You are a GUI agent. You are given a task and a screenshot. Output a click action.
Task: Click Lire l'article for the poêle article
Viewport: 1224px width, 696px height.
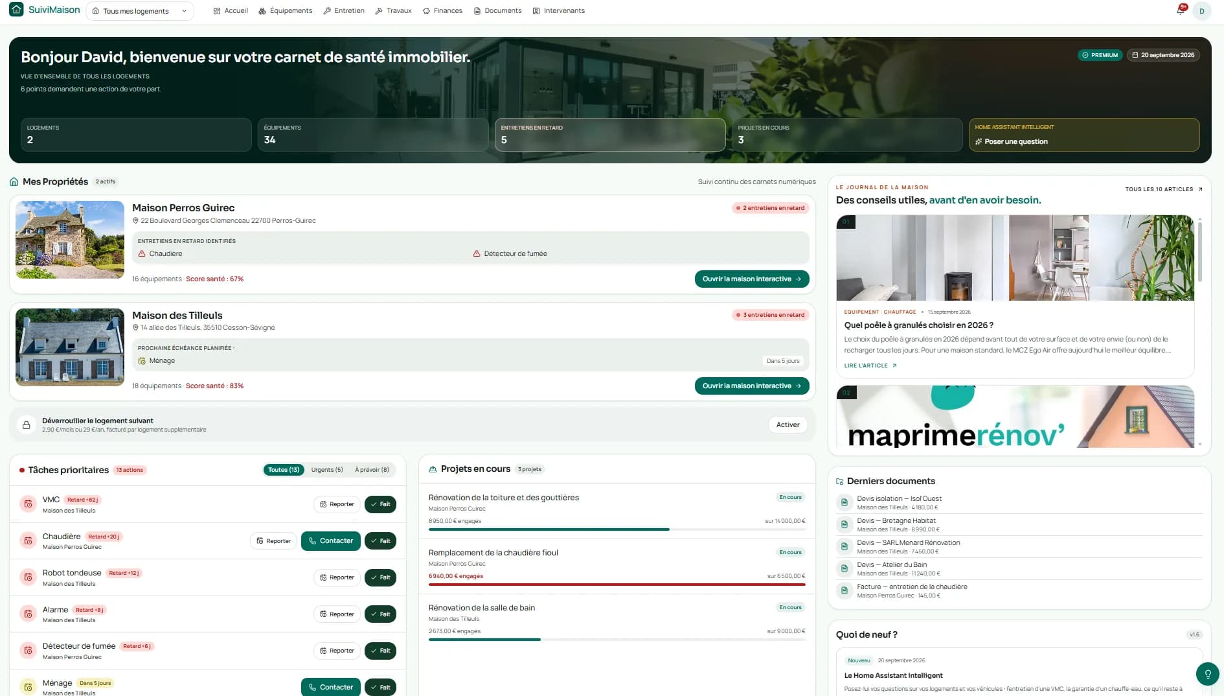click(x=870, y=365)
